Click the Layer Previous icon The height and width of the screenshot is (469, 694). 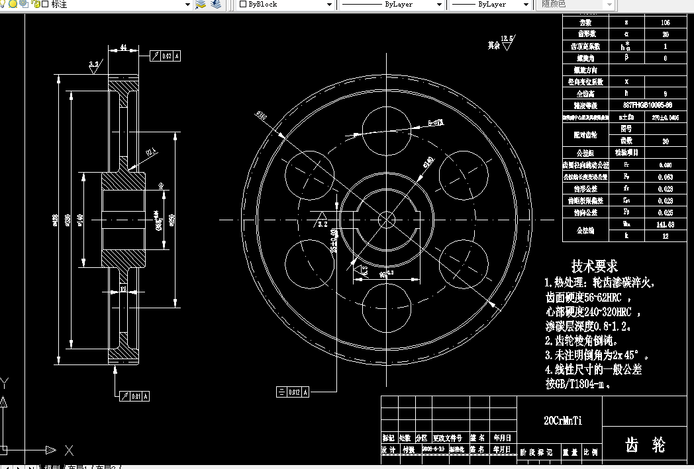coord(216,4)
